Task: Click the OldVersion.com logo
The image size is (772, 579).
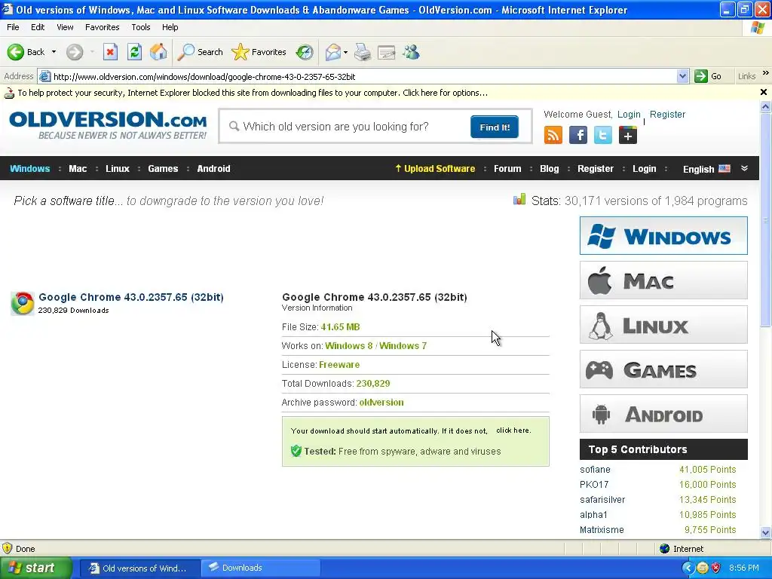Action: coord(108,125)
